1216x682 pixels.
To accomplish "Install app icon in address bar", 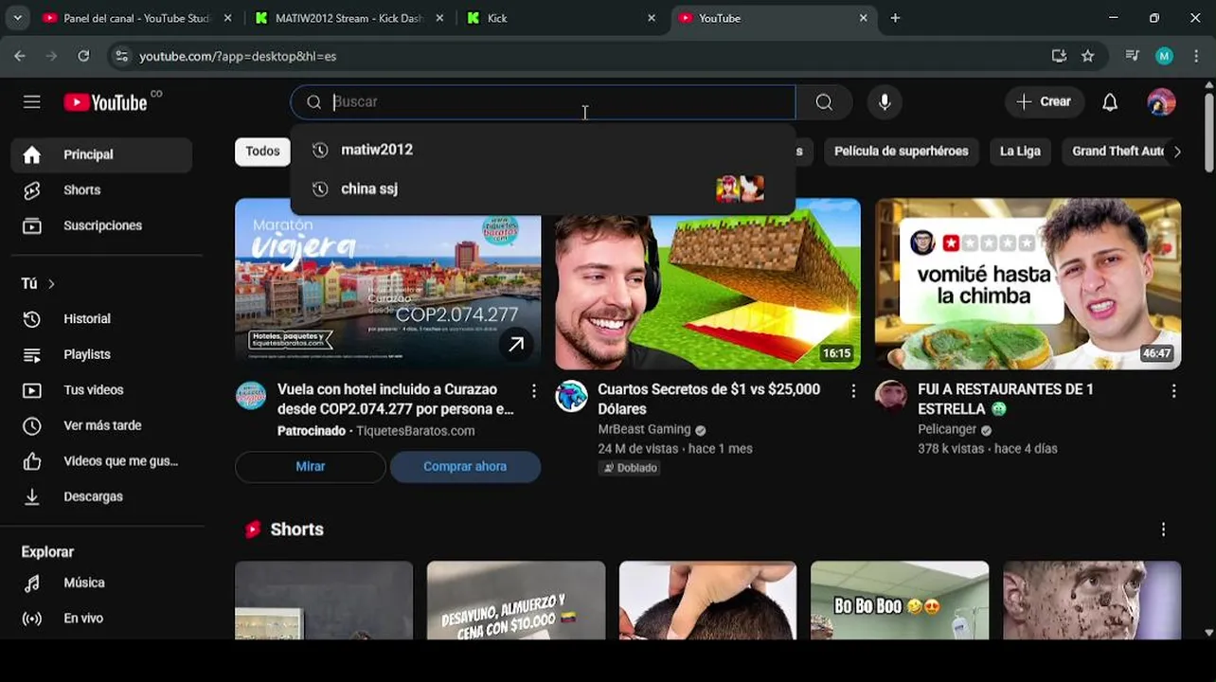I will 1059,57.
